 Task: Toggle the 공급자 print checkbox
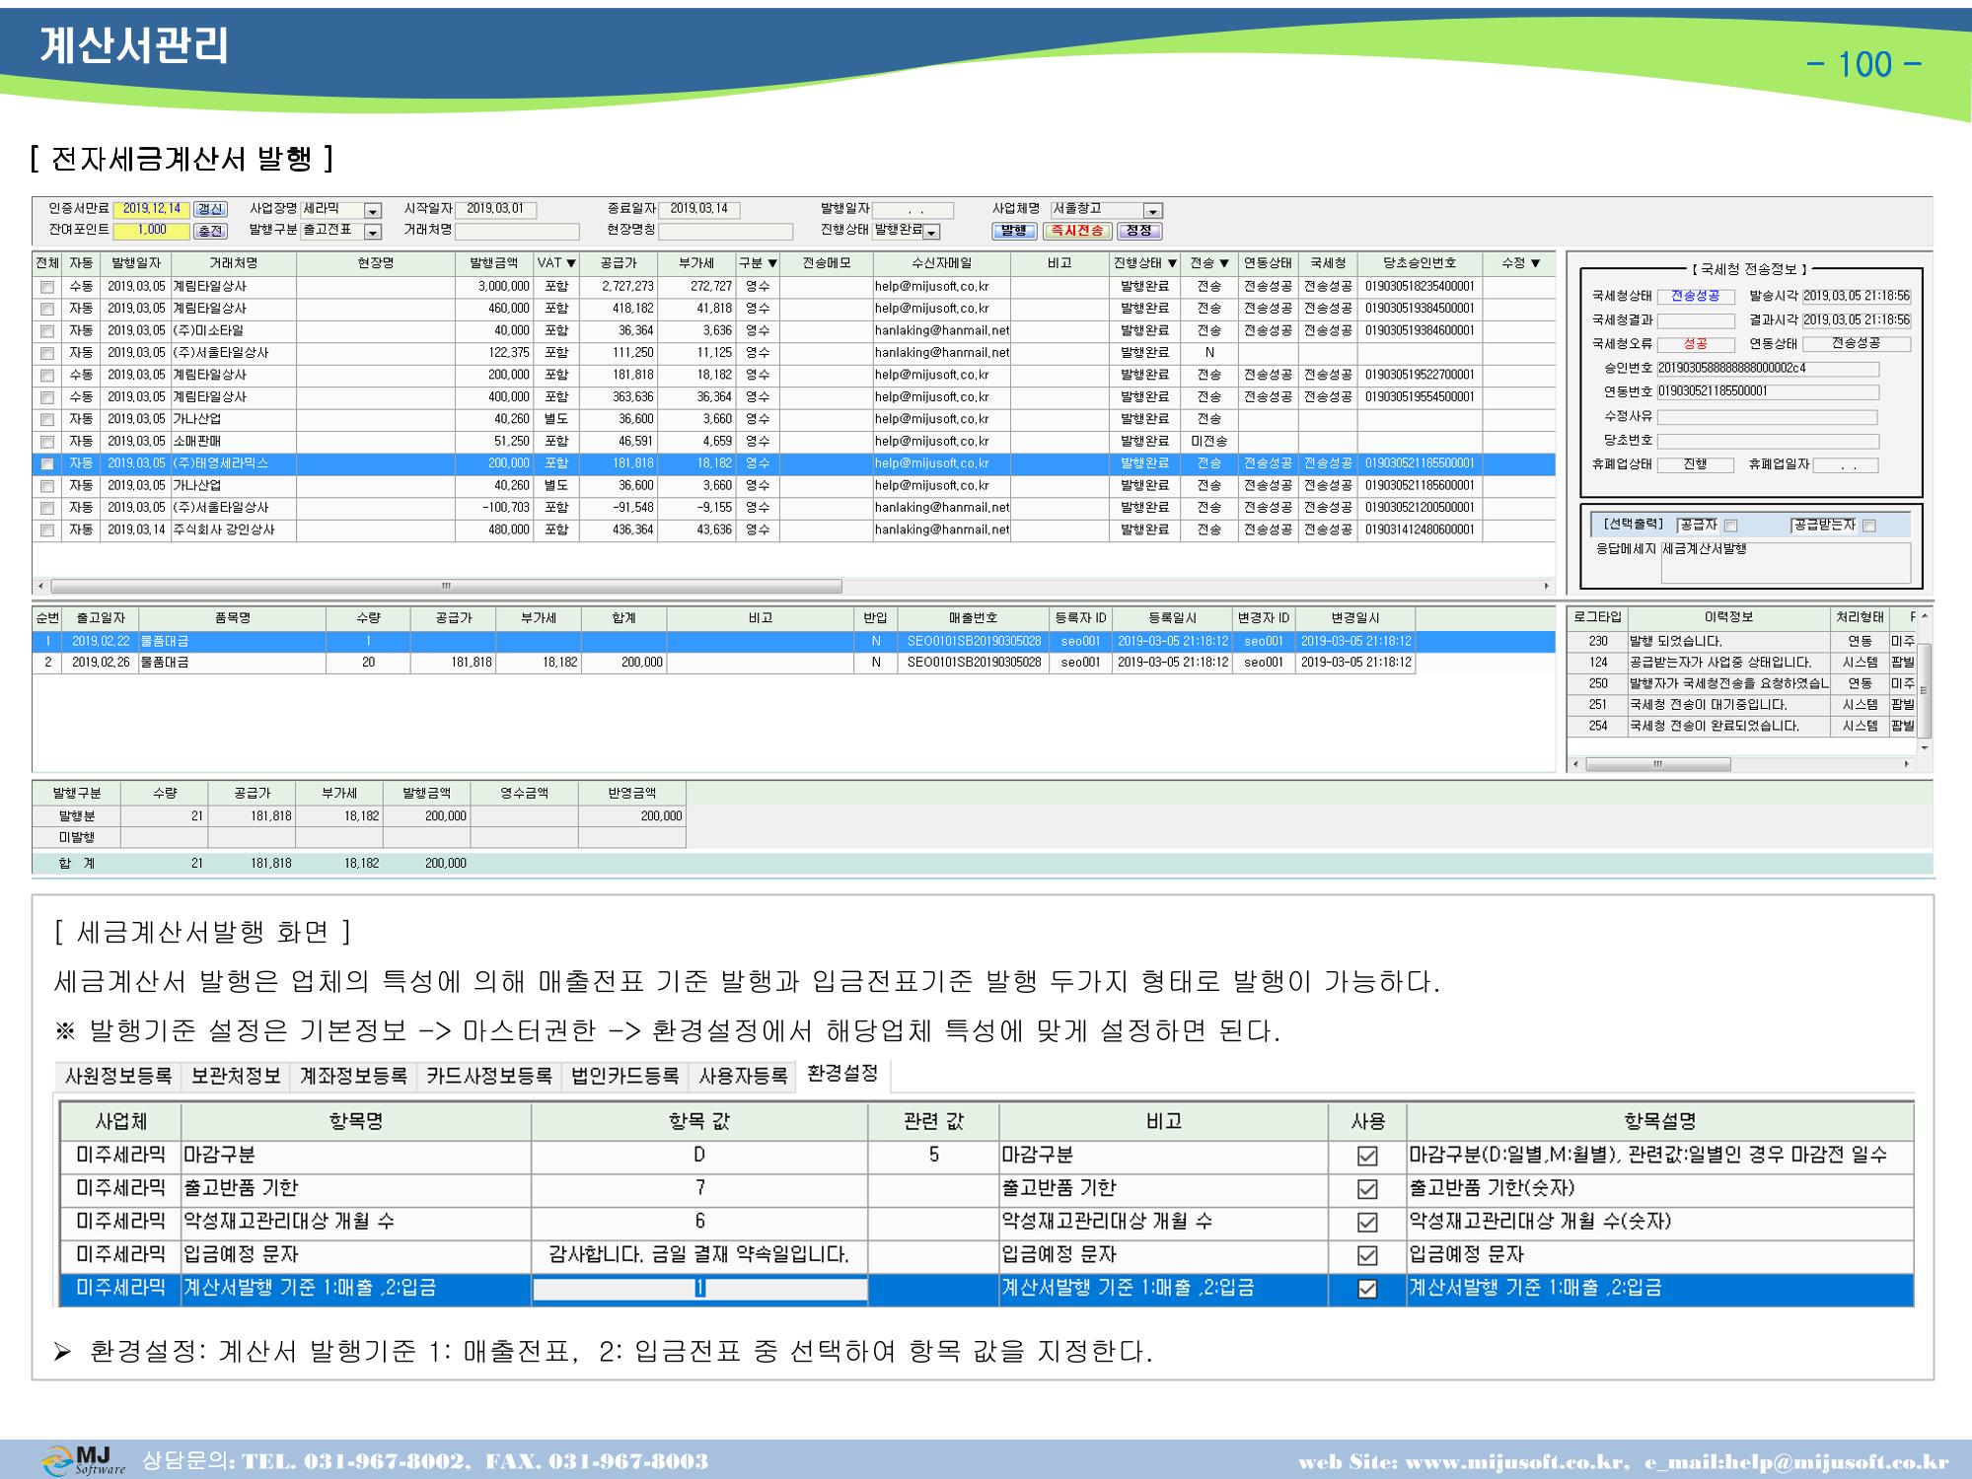tap(1730, 526)
